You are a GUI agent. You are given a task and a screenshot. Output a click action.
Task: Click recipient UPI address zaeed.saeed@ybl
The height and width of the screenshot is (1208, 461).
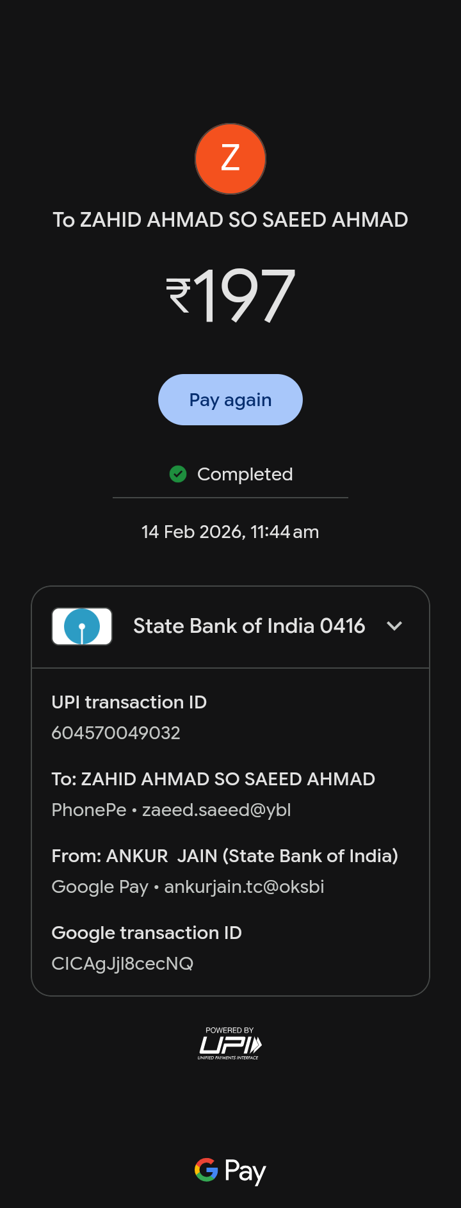(x=216, y=810)
